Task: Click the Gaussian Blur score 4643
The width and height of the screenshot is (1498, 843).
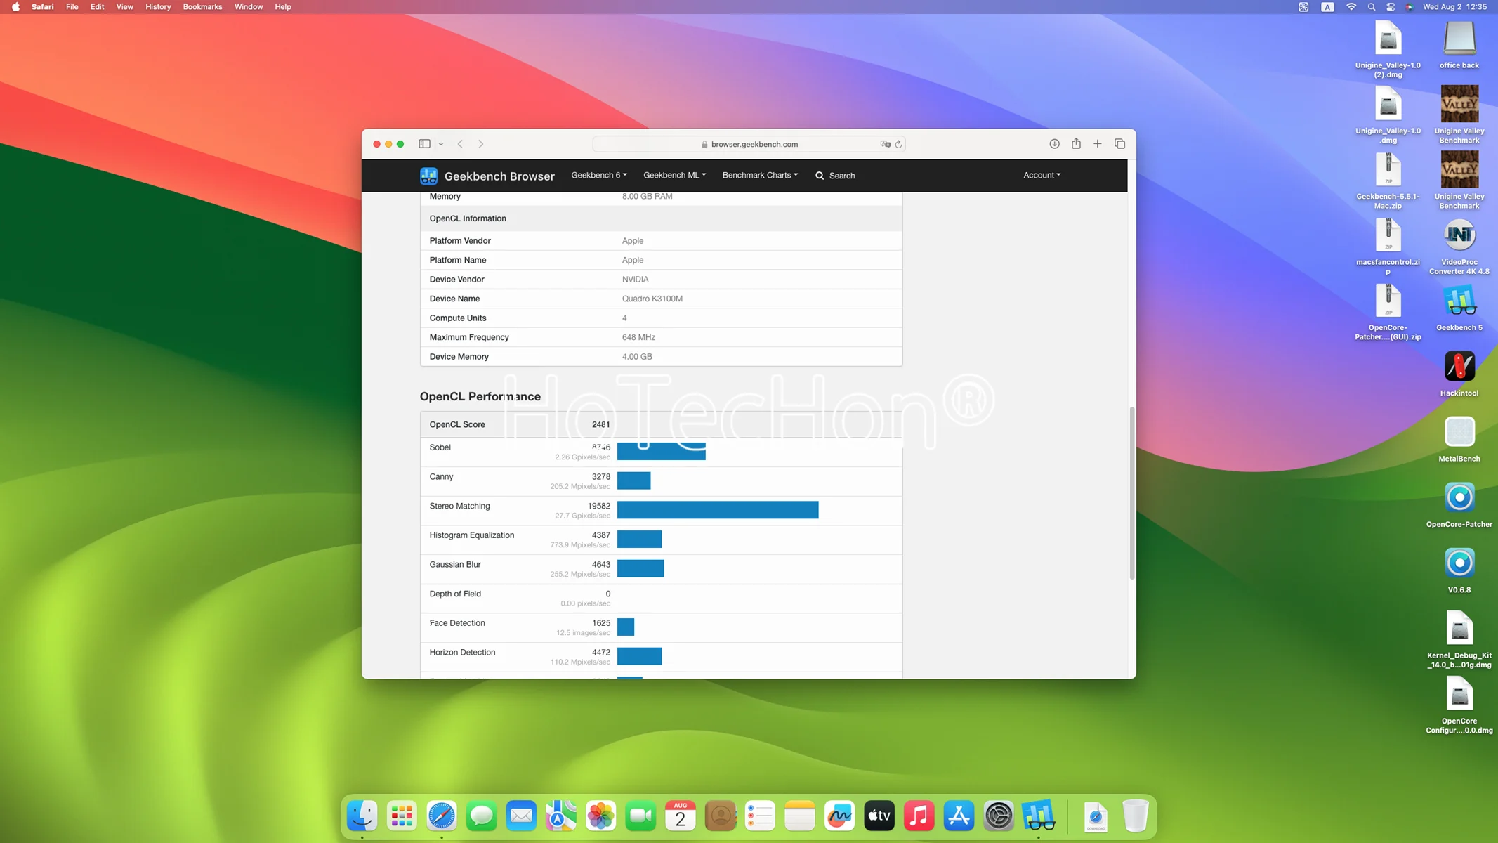Action: (x=601, y=565)
